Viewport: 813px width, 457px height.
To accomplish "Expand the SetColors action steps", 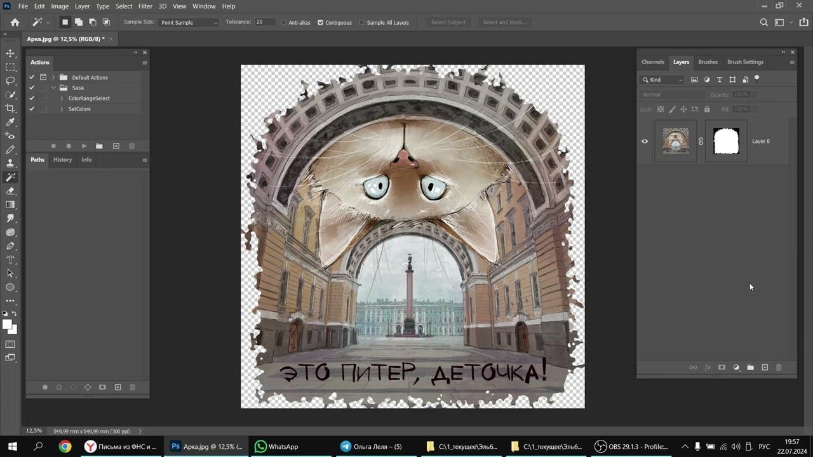I will [62, 109].
